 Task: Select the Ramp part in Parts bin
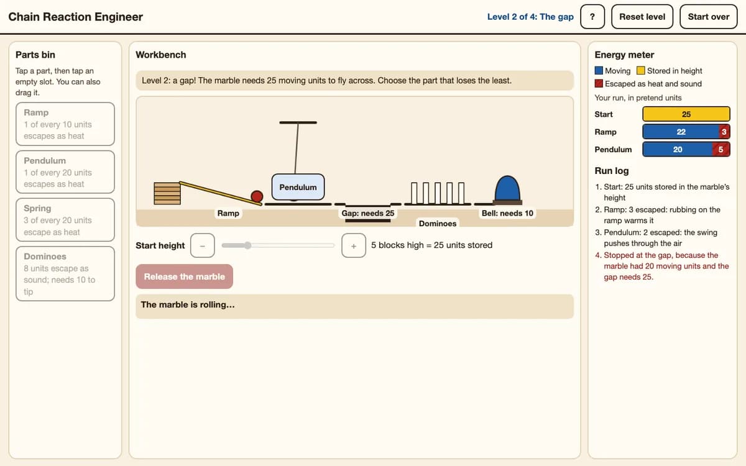click(x=65, y=124)
